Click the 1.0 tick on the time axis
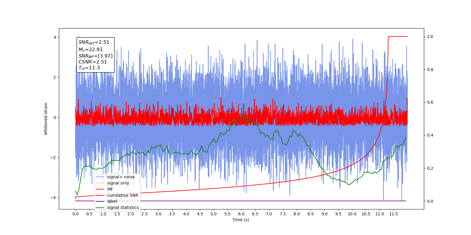Screen dimensions: 471x235 tap(103, 214)
